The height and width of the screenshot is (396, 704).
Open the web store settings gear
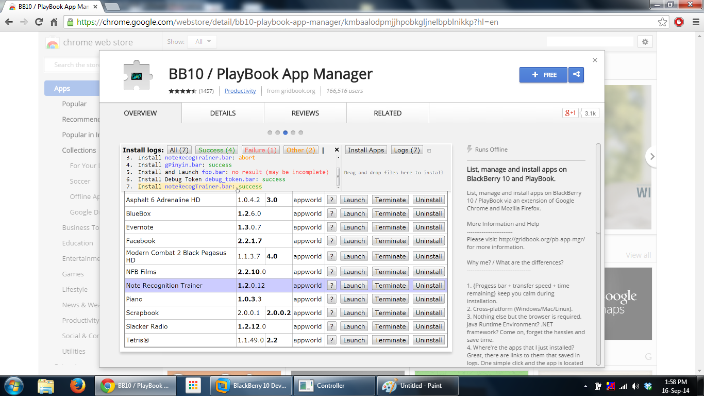(x=645, y=42)
